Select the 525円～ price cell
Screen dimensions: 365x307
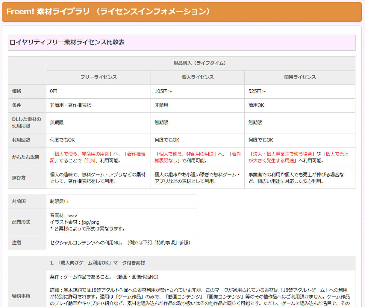point(300,91)
